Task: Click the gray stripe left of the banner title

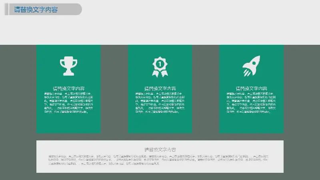Action: [x=6, y=10]
